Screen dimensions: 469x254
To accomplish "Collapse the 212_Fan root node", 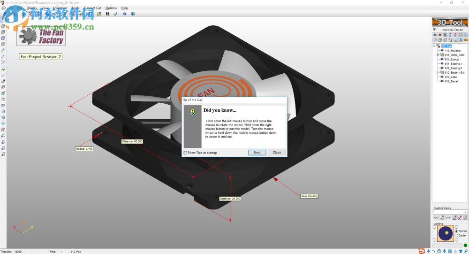I will tap(434, 46).
